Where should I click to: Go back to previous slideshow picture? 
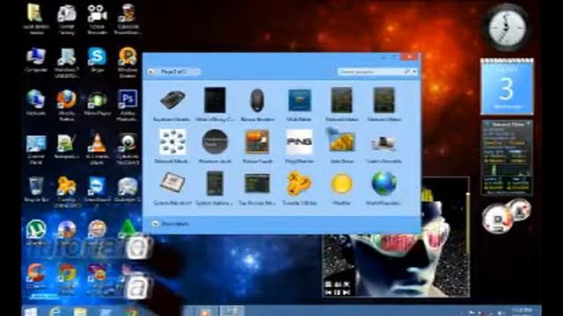[328, 292]
